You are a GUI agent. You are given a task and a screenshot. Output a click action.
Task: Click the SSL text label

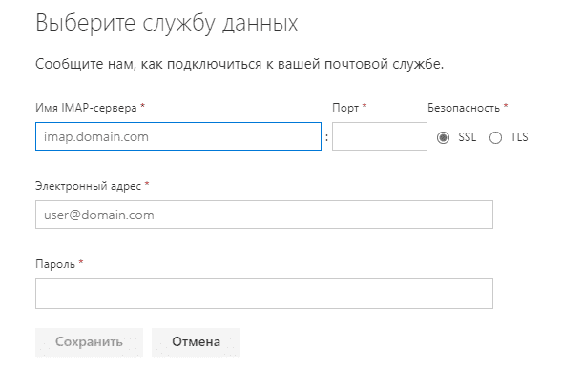point(467,137)
